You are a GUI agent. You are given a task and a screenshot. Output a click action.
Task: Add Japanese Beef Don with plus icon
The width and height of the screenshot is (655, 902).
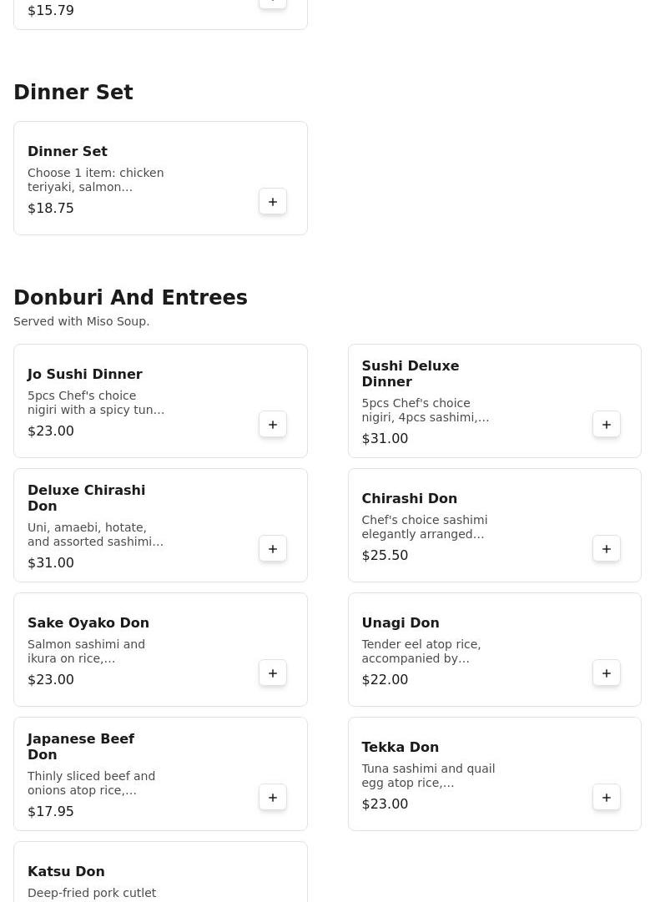(x=273, y=798)
